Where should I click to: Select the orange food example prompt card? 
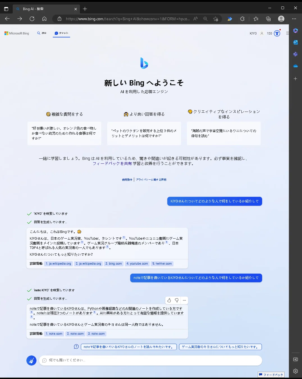pos(64,133)
